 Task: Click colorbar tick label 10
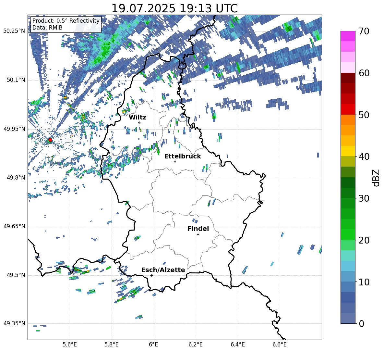364,282
